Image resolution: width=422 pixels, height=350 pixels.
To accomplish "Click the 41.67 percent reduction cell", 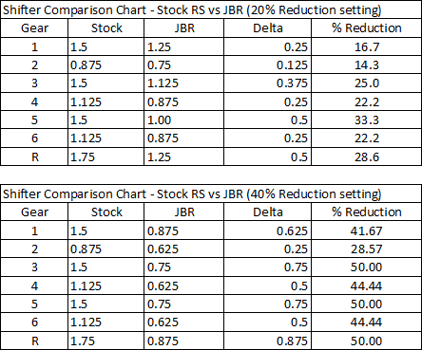I will (366, 230).
